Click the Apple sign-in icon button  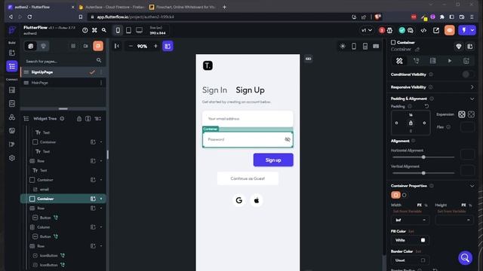[x=257, y=200]
